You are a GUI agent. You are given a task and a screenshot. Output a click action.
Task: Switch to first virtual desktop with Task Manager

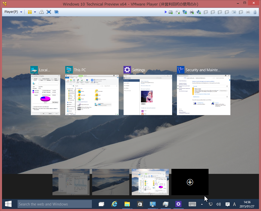(x=71, y=182)
